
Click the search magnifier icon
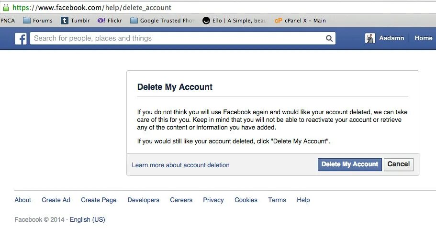329,38
